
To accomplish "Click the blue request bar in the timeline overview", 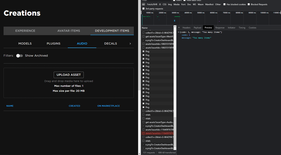I will pyautogui.click(x=175, y=21).
